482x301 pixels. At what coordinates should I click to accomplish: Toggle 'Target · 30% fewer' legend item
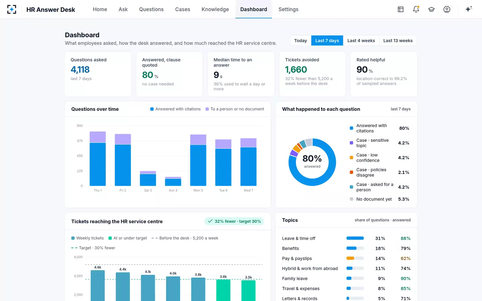(93, 248)
